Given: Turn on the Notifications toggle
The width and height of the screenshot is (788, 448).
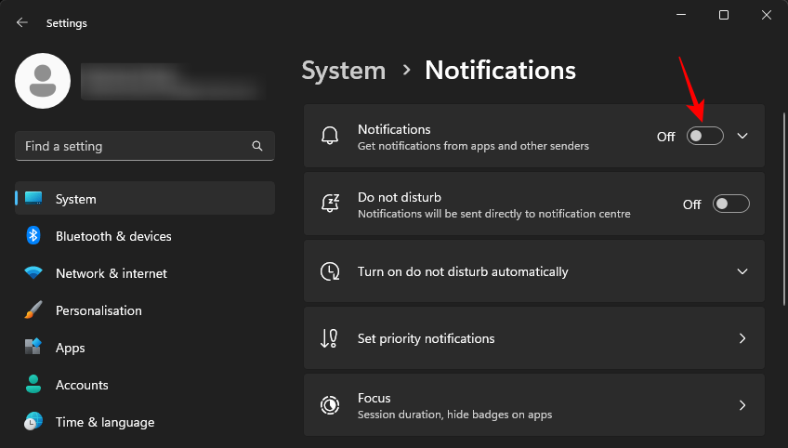Looking at the screenshot, I should coord(705,136).
